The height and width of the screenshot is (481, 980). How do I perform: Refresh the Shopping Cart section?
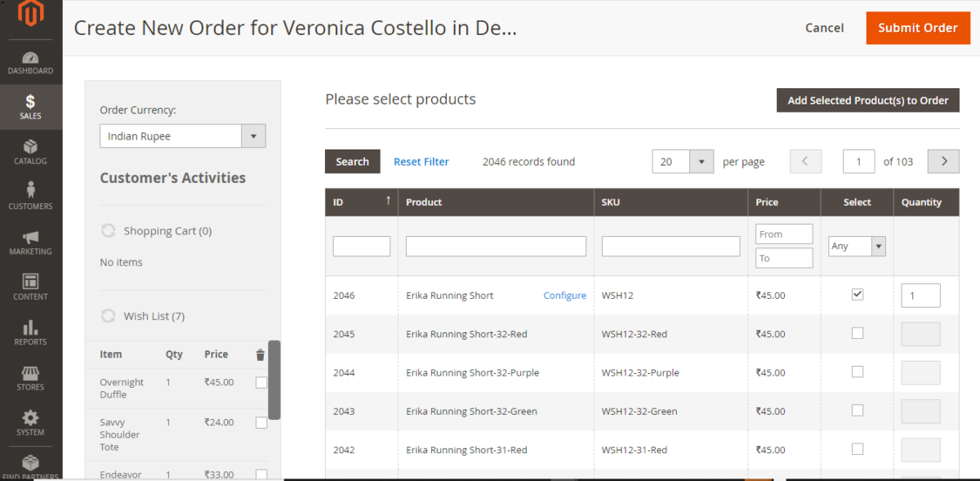pos(108,231)
